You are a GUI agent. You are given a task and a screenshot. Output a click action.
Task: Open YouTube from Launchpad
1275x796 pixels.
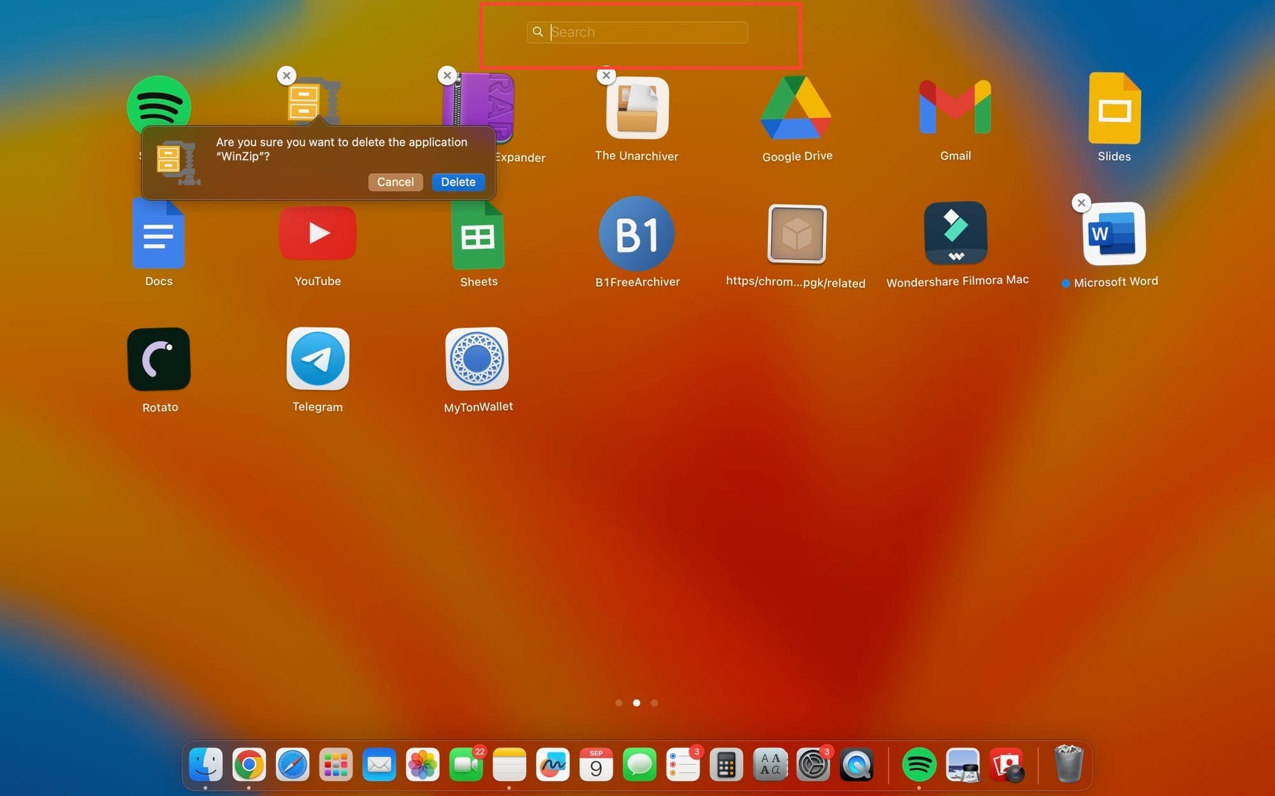[317, 233]
